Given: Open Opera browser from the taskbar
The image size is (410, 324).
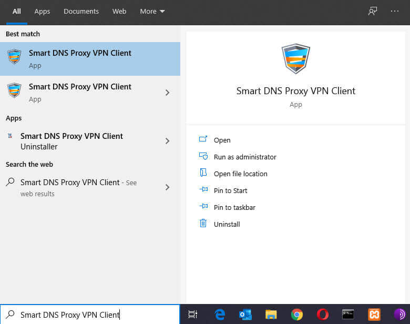Looking at the screenshot, I should (322, 315).
